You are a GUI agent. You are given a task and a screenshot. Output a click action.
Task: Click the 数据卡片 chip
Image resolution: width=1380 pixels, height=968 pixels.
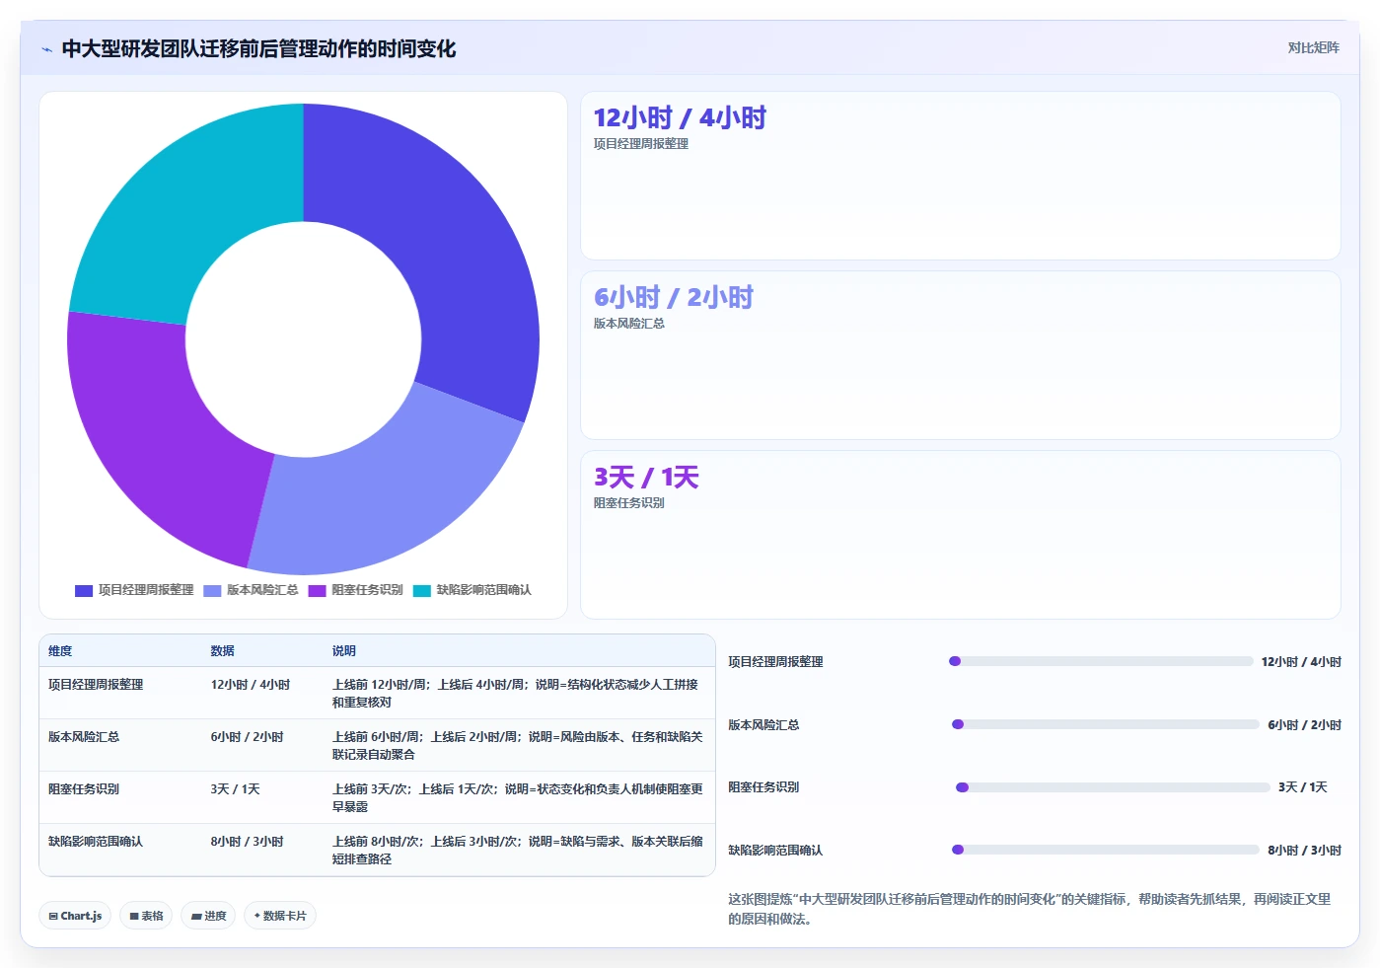pyautogui.click(x=280, y=916)
